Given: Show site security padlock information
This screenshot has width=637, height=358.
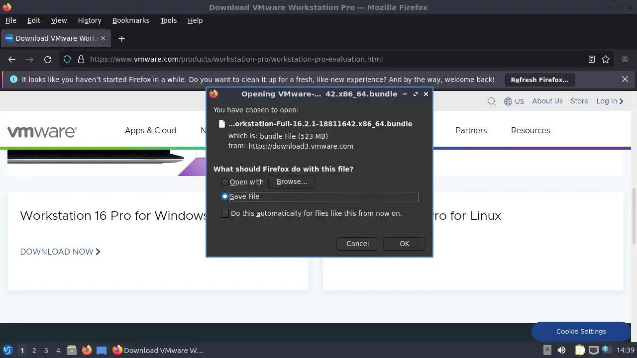Looking at the screenshot, I should click(81, 59).
